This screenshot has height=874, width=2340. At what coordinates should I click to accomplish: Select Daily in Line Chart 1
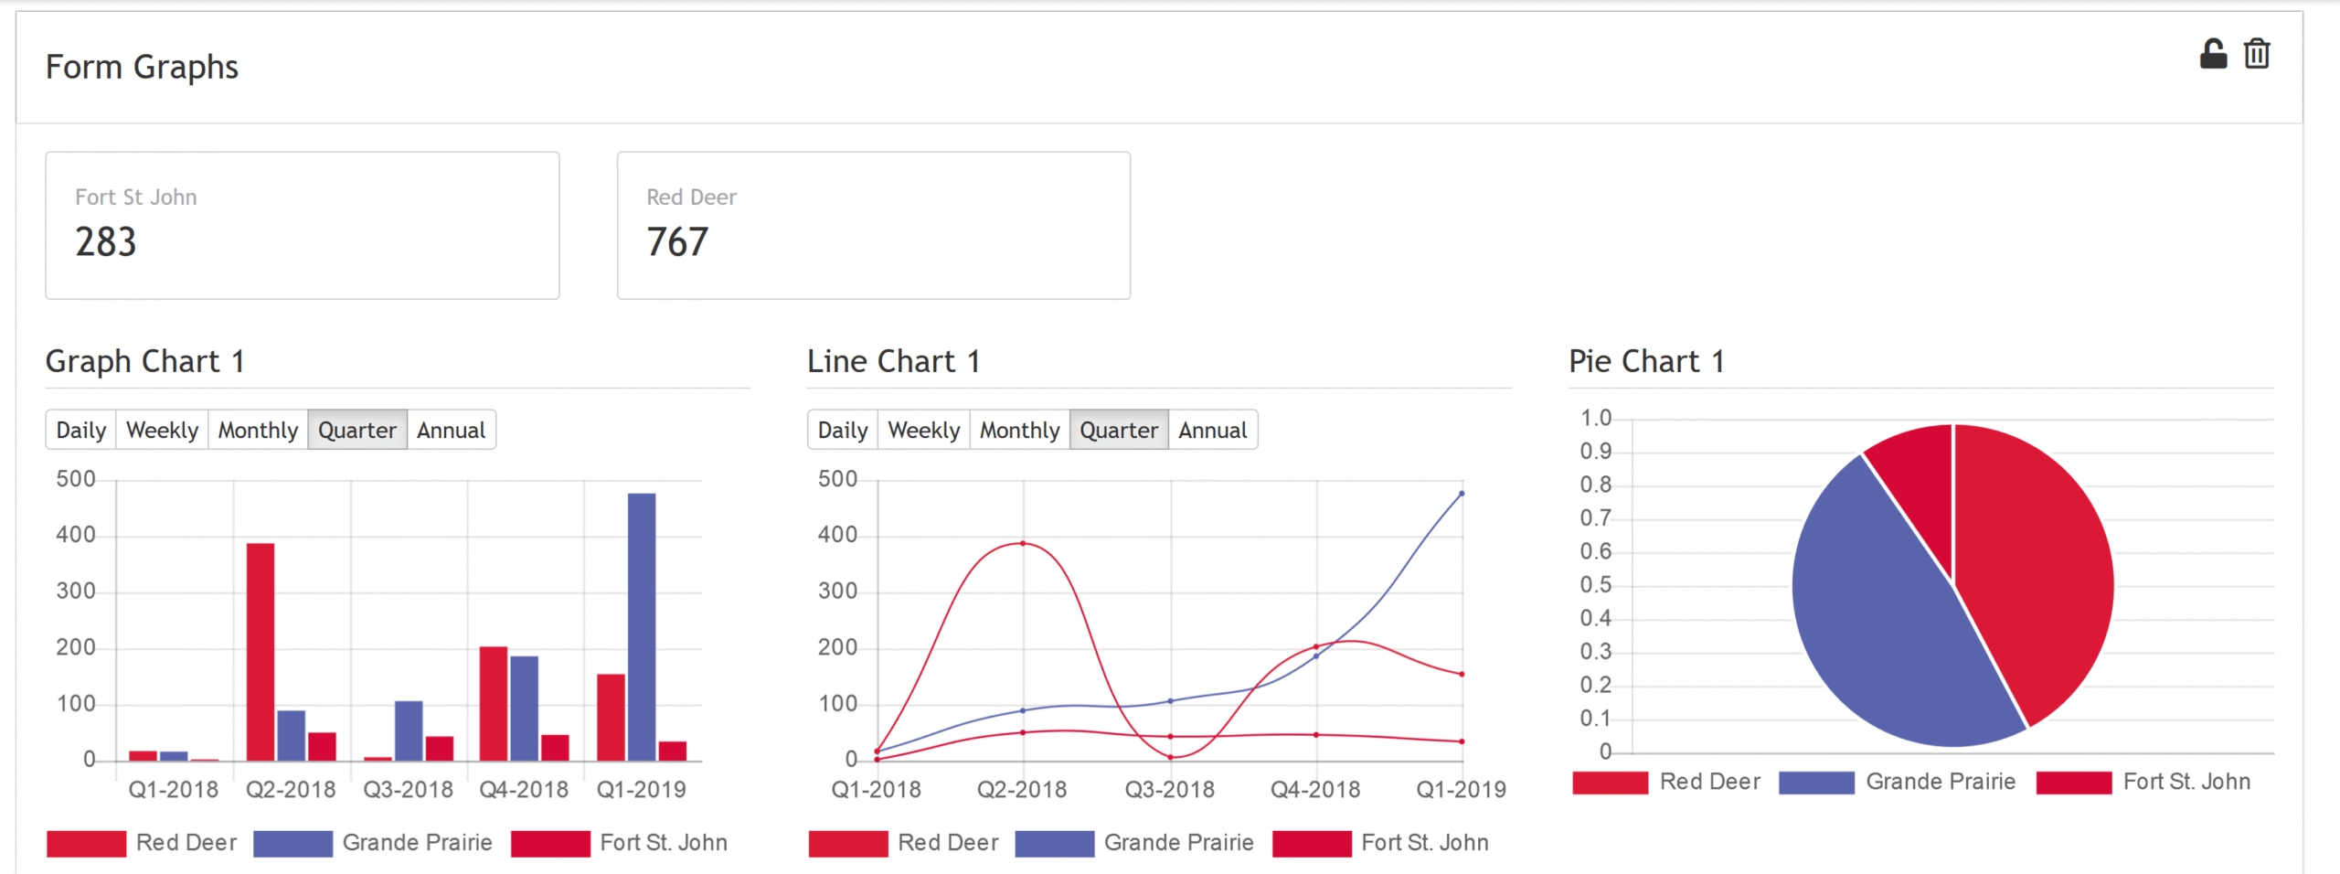pyautogui.click(x=843, y=430)
